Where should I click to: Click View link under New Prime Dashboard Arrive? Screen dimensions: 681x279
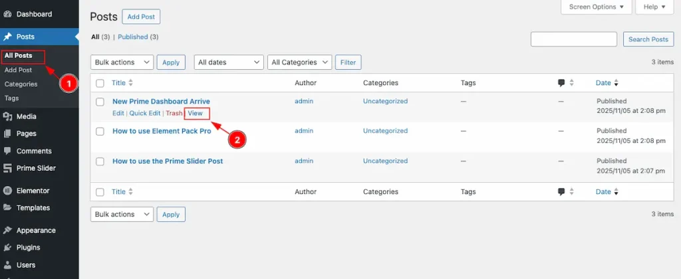click(196, 114)
